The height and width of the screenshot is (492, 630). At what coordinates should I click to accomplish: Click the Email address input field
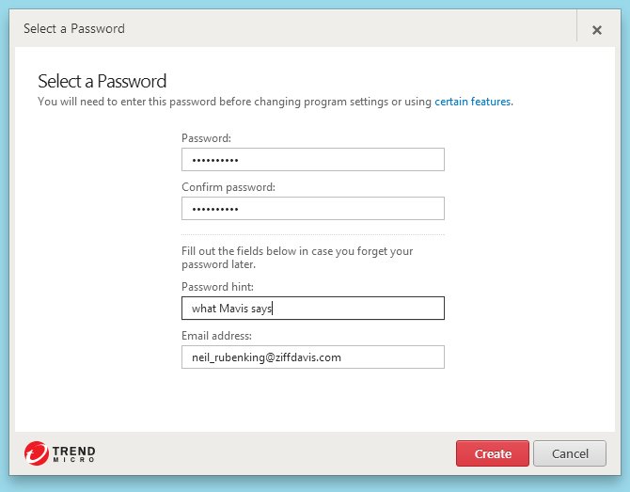[x=313, y=357]
